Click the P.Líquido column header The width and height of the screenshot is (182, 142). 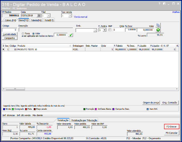coord(143,46)
